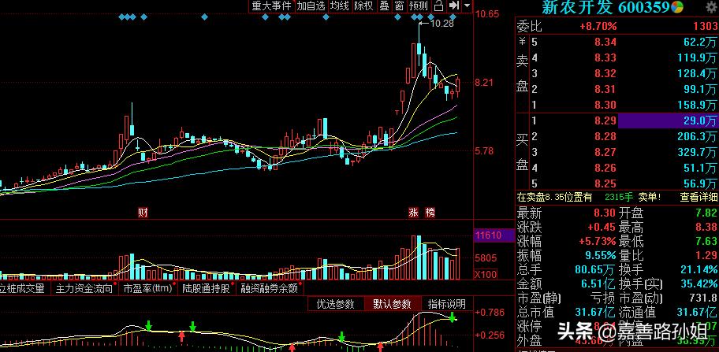Click the 5.78 price axis label

pyautogui.click(x=485, y=150)
